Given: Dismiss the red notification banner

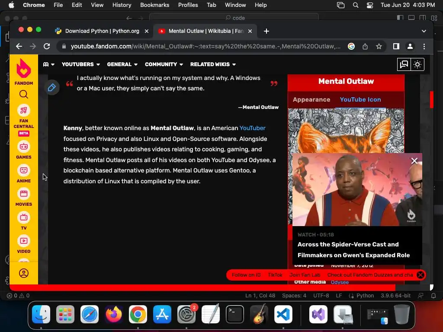Looking at the screenshot, I should click(421, 275).
